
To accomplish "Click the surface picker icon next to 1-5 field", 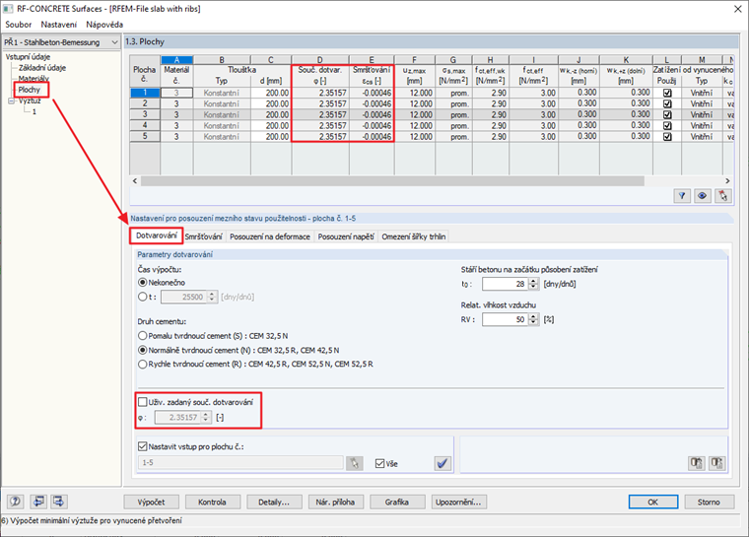I will click(355, 463).
